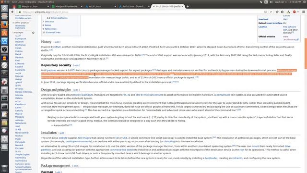
Task: Open the keyboard layout indicator
Action: (x=266, y=2)
